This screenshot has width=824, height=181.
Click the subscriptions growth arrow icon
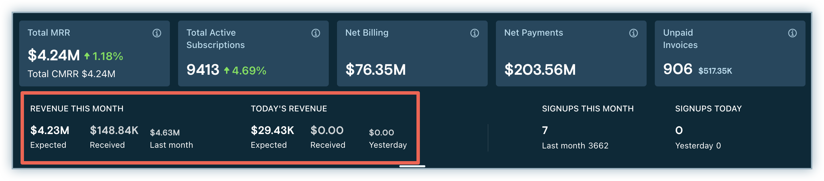click(x=227, y=71)
